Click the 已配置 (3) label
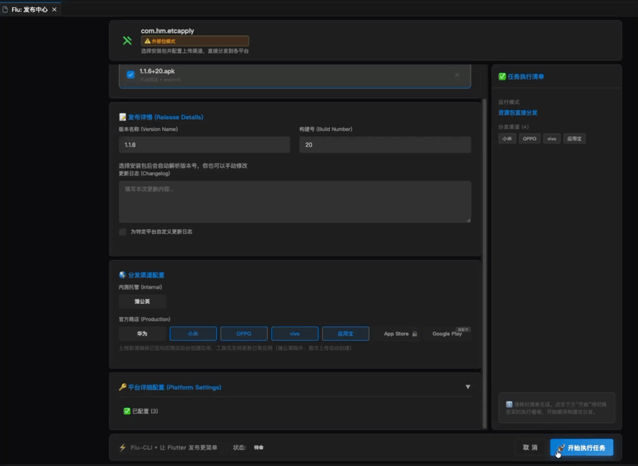The image size is (638, 466). [145, 411]
